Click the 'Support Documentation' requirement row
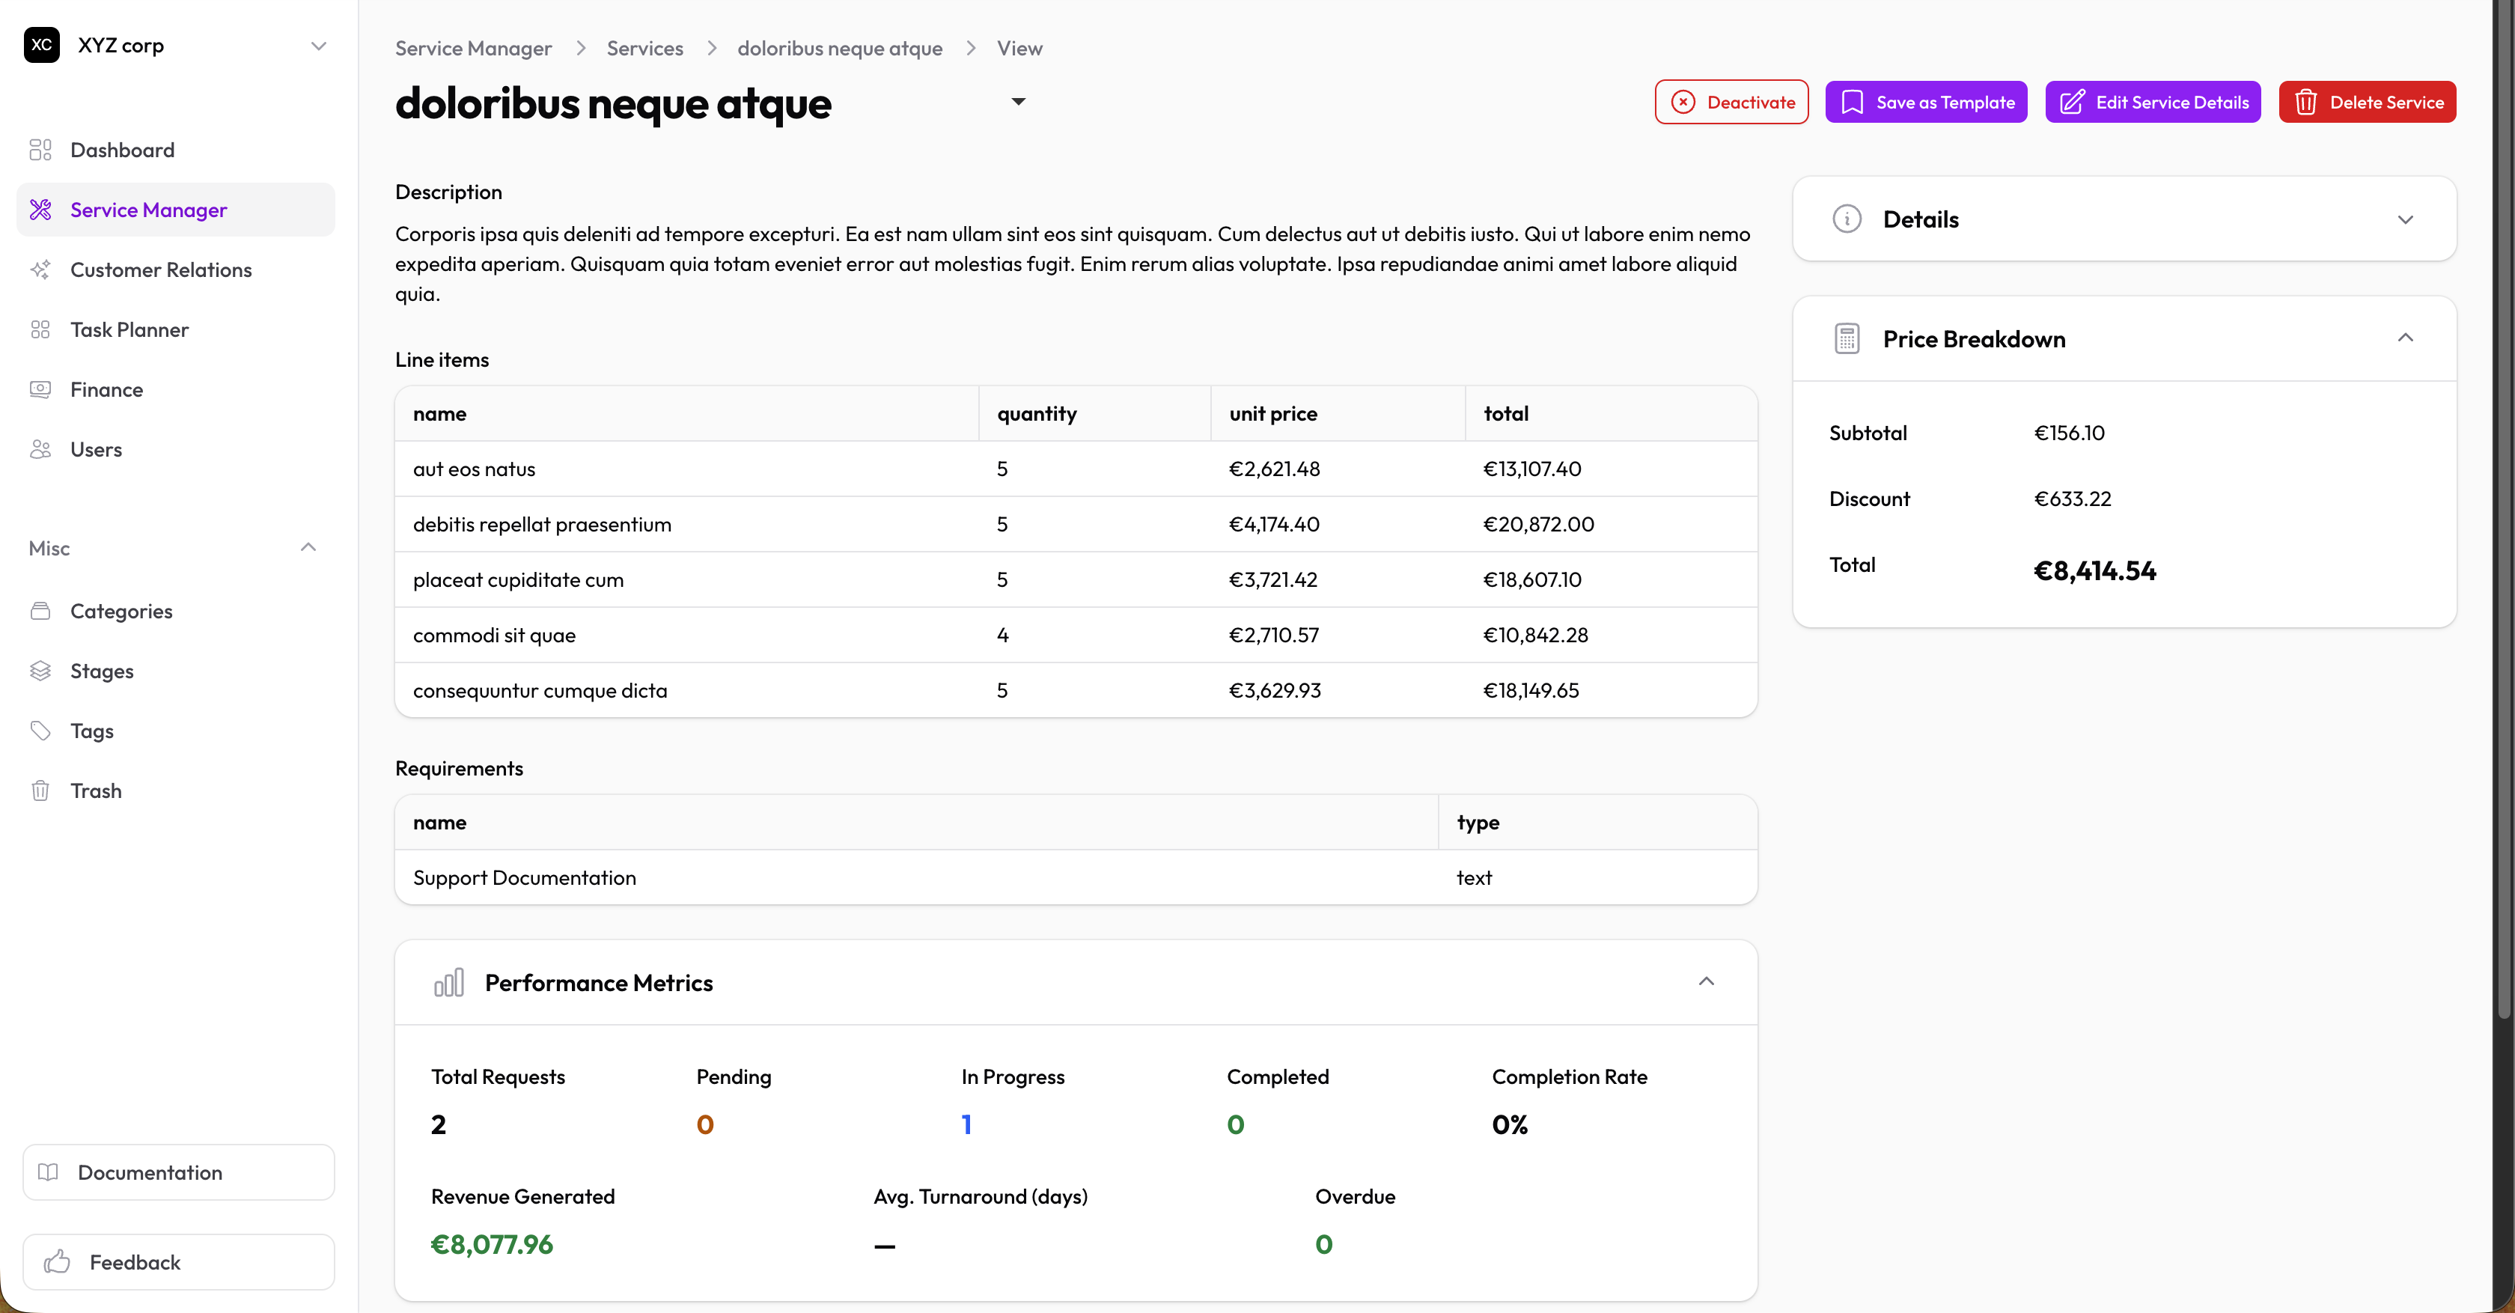This screenshot has height=1313, width=2515. 1075,877
